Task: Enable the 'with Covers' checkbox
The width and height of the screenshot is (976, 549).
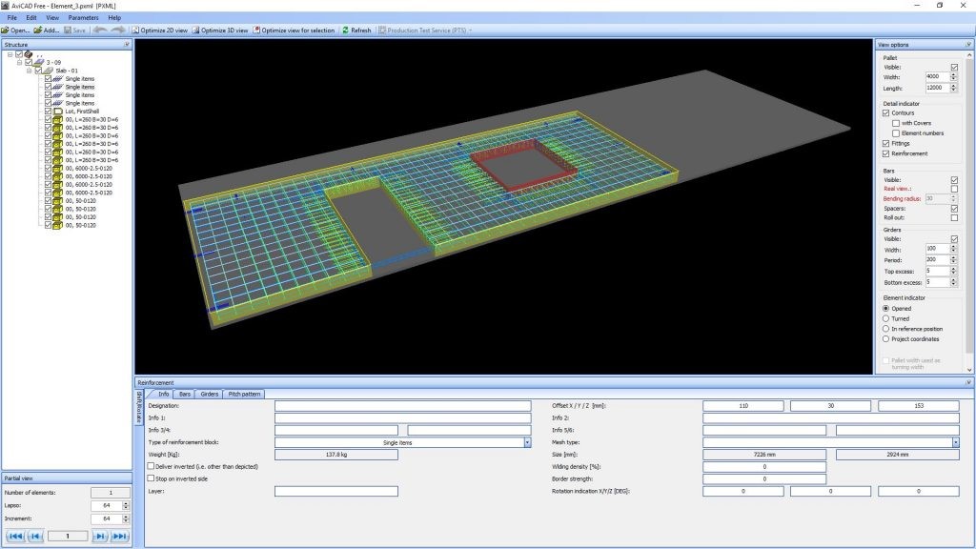Action: (x=895, y=123)
